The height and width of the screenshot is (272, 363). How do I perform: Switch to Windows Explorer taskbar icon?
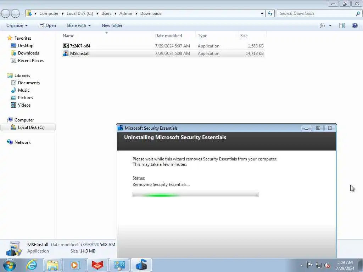[x=52, y=265]
